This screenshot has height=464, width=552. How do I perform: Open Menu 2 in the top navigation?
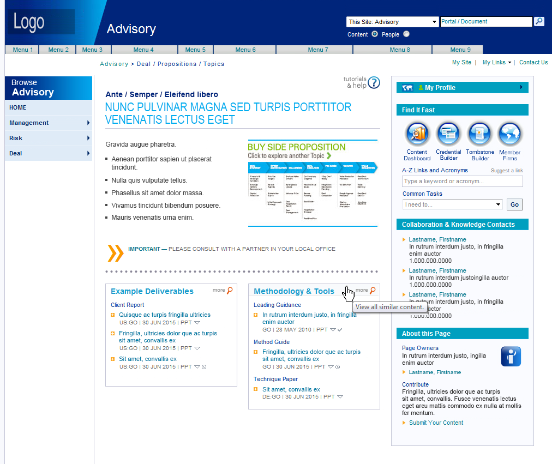click(x=58, y=50)
